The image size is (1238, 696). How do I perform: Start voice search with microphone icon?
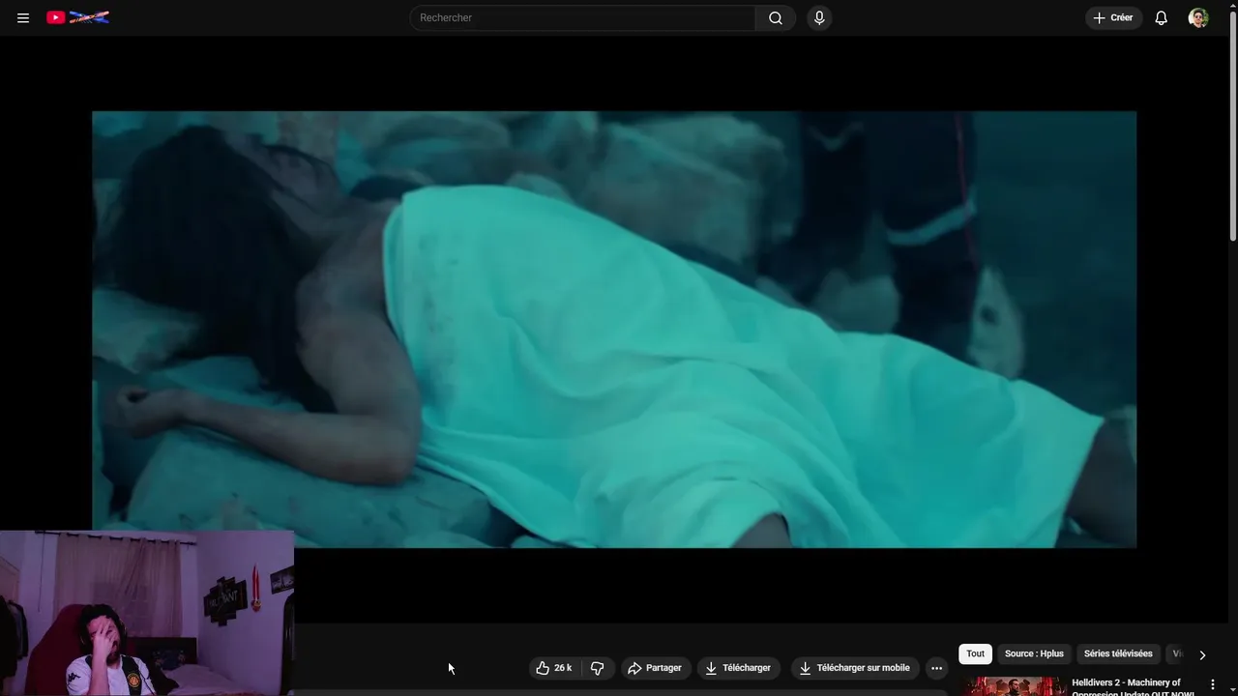[819, 17]
